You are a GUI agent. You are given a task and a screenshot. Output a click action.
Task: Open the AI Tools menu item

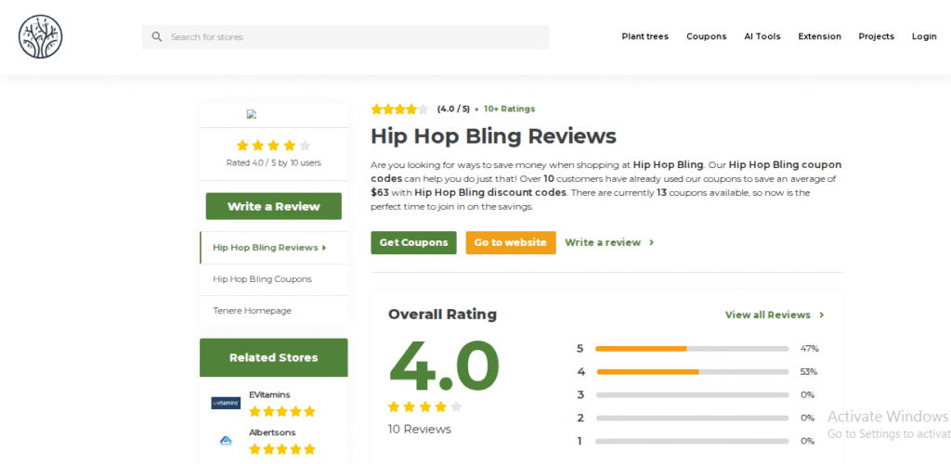coord(762,36)
